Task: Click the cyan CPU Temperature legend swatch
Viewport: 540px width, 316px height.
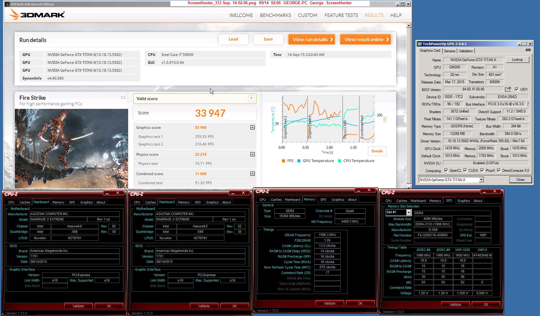Action: (x=340, y=161)
